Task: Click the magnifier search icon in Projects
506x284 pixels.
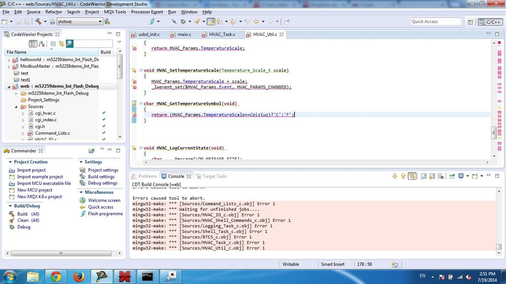Action: (69, 43)
